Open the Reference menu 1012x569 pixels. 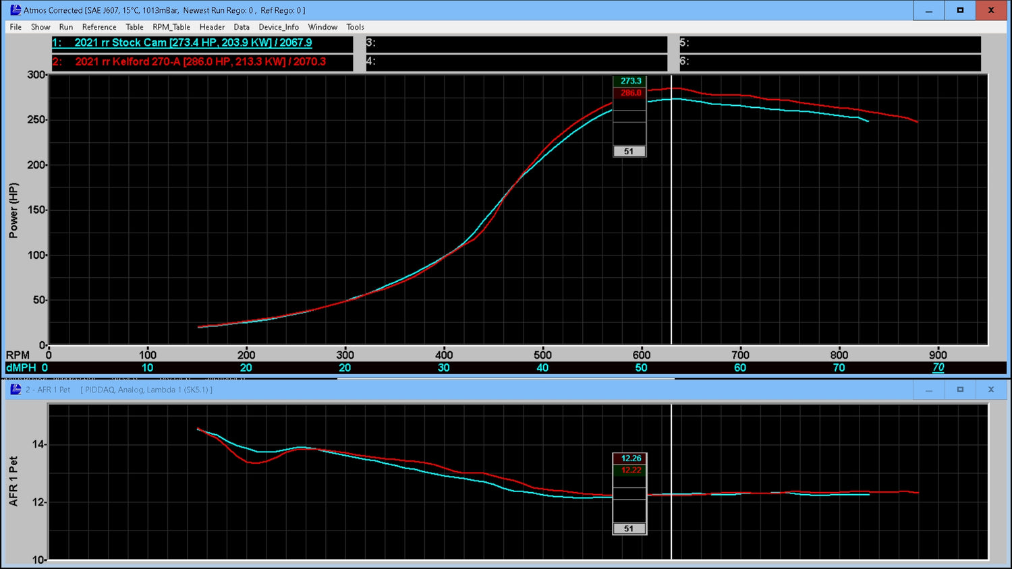pyautogui.click(x=99, y=27)
